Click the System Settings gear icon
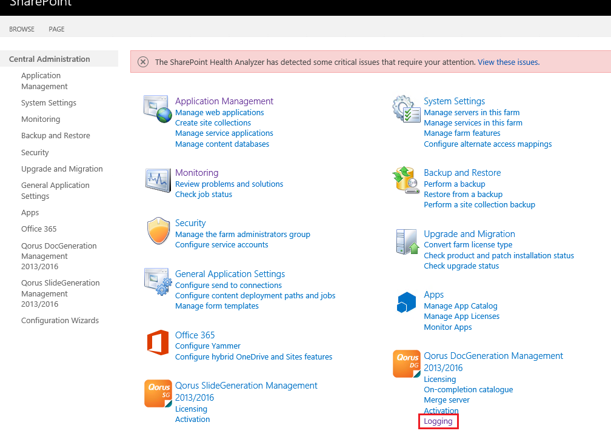The image size is (611, 445). 406,109
